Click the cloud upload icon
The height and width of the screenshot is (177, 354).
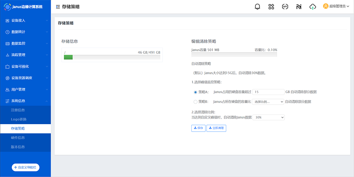click(x=313, y=7)
